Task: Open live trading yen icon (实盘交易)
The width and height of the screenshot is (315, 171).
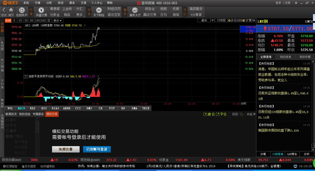Action: [41, 10]
